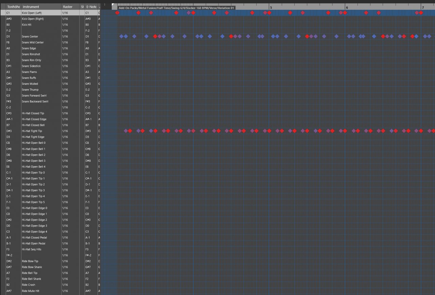Open the Raster value for Snare Center
This screenshot has width=435, height=295.
click(70, 37)
